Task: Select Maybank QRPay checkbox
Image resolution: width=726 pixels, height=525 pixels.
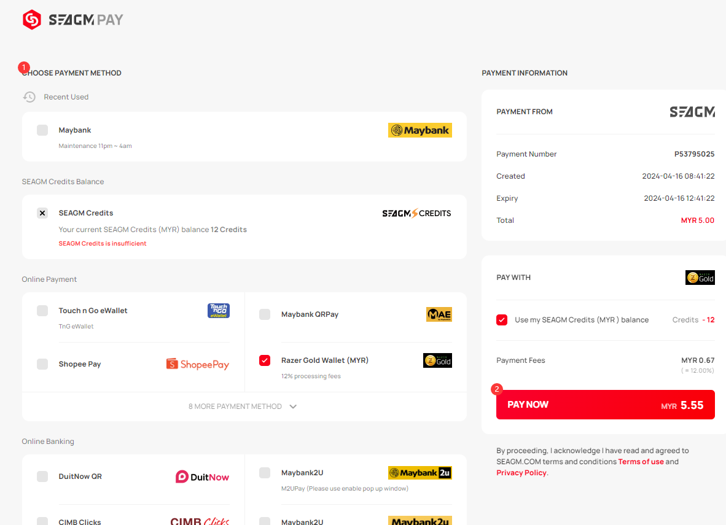Action: [x=265, y=314]
